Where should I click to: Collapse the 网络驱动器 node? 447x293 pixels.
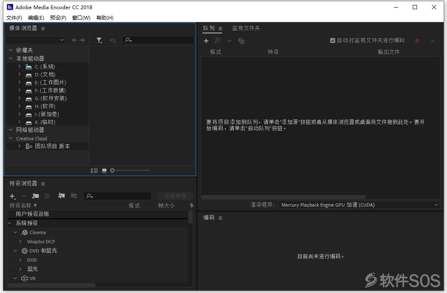click(x=10, y=130)
